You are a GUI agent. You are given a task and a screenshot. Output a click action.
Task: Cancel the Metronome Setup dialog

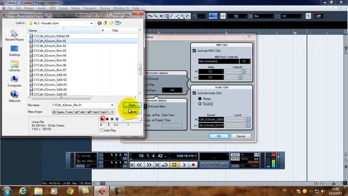[240, 136]
